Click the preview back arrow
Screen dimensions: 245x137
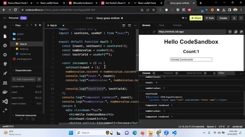pos(142,32)
